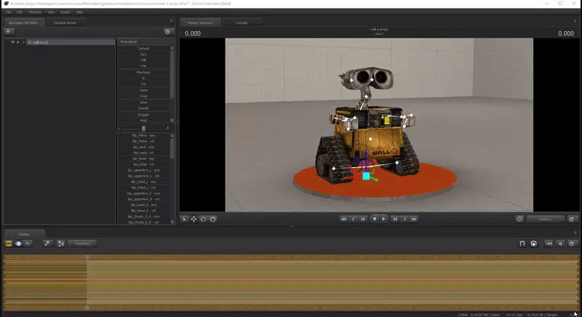582x317 pixels.
Task: Open the TimeFrame dropdown in timeline
Action: (x=82, y=244)
